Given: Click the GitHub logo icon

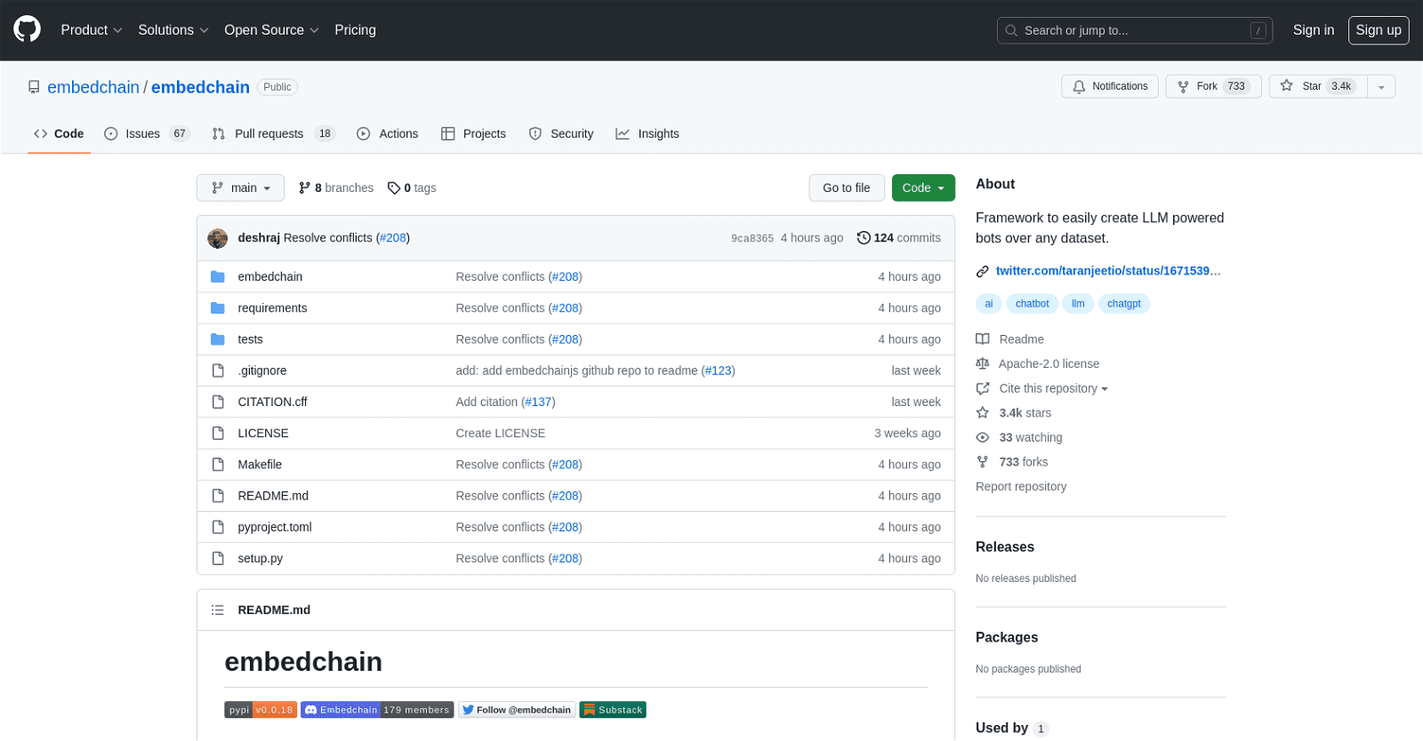Looking at the screenshot, I should coord(27,29).
